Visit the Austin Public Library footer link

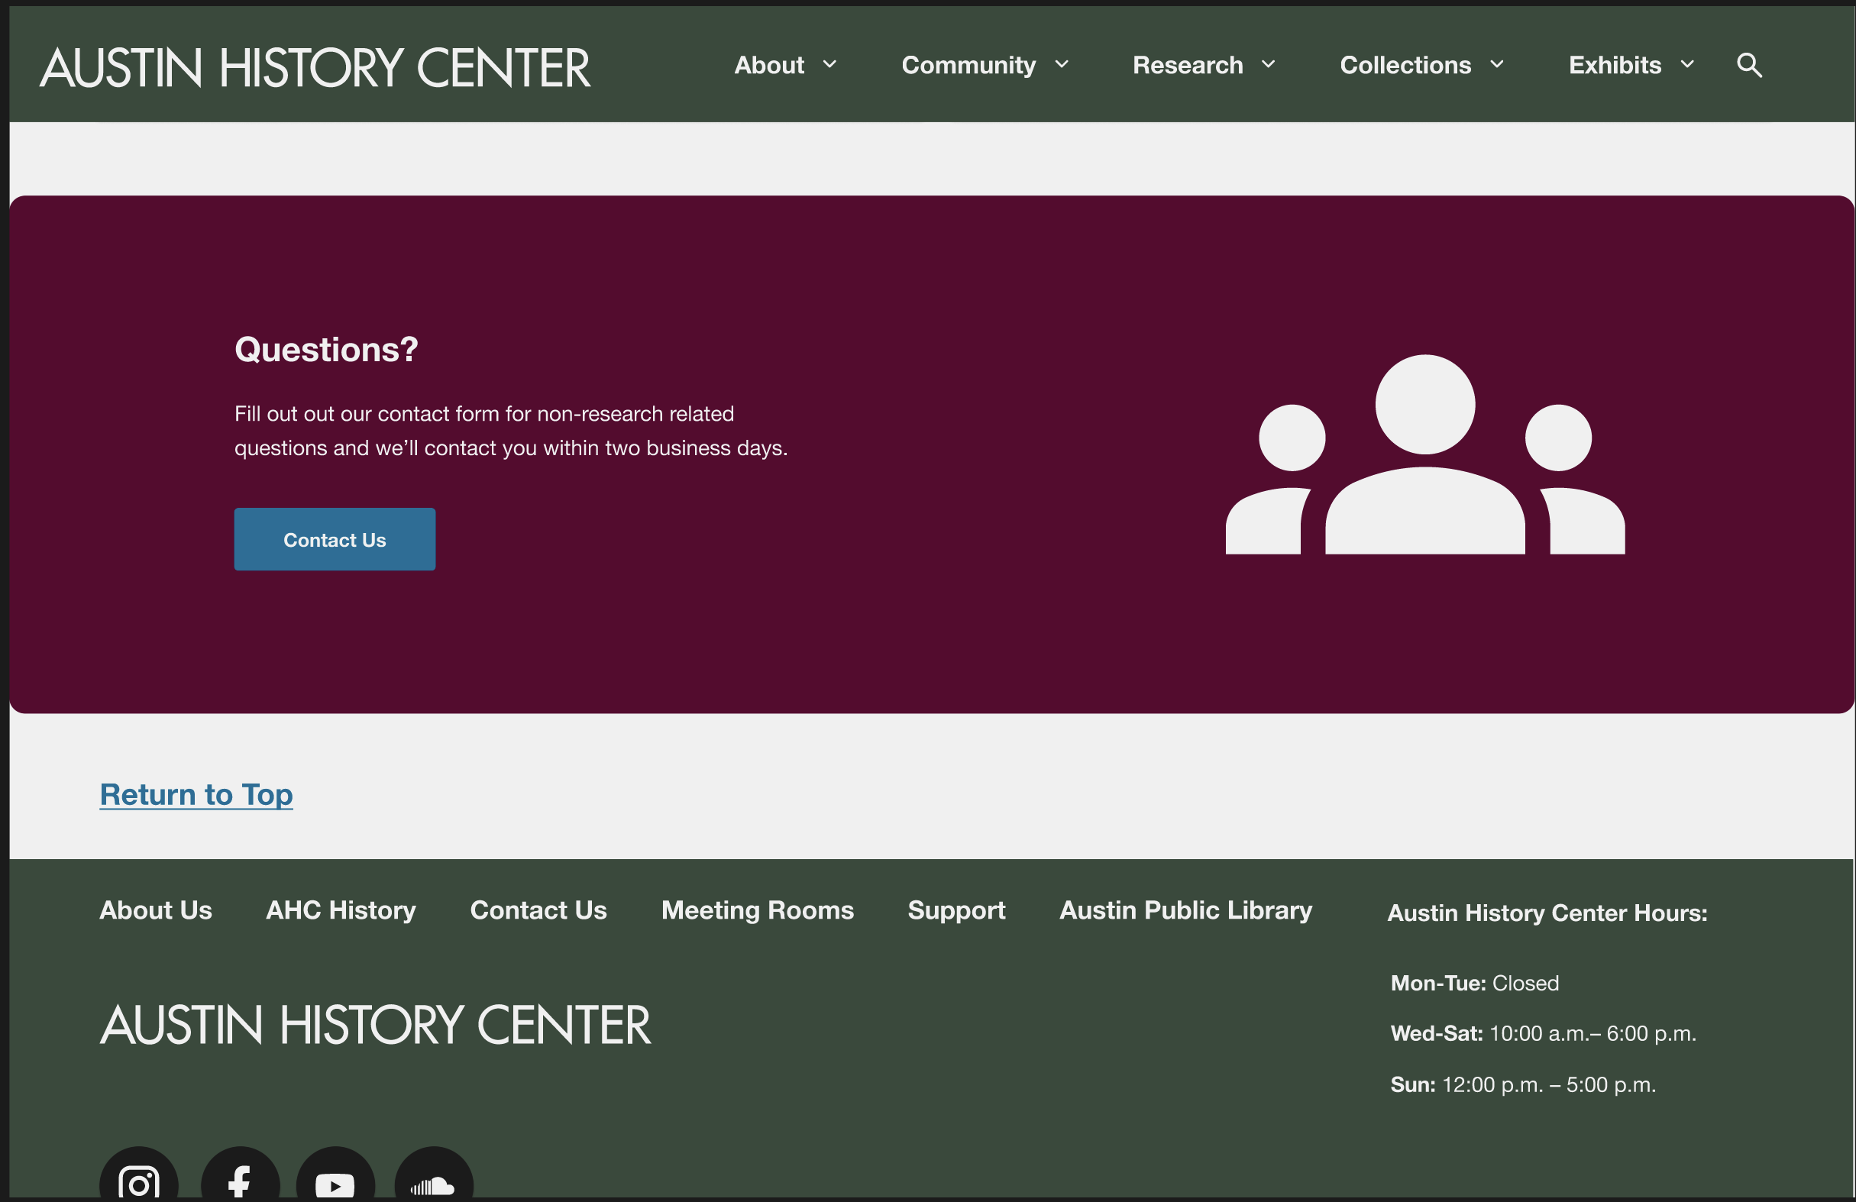[1185, 910]
